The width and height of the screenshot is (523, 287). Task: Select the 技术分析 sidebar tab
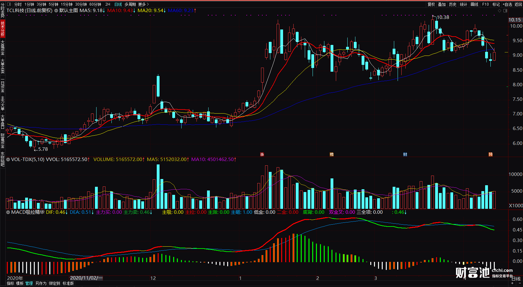click(x=2, y=29)
